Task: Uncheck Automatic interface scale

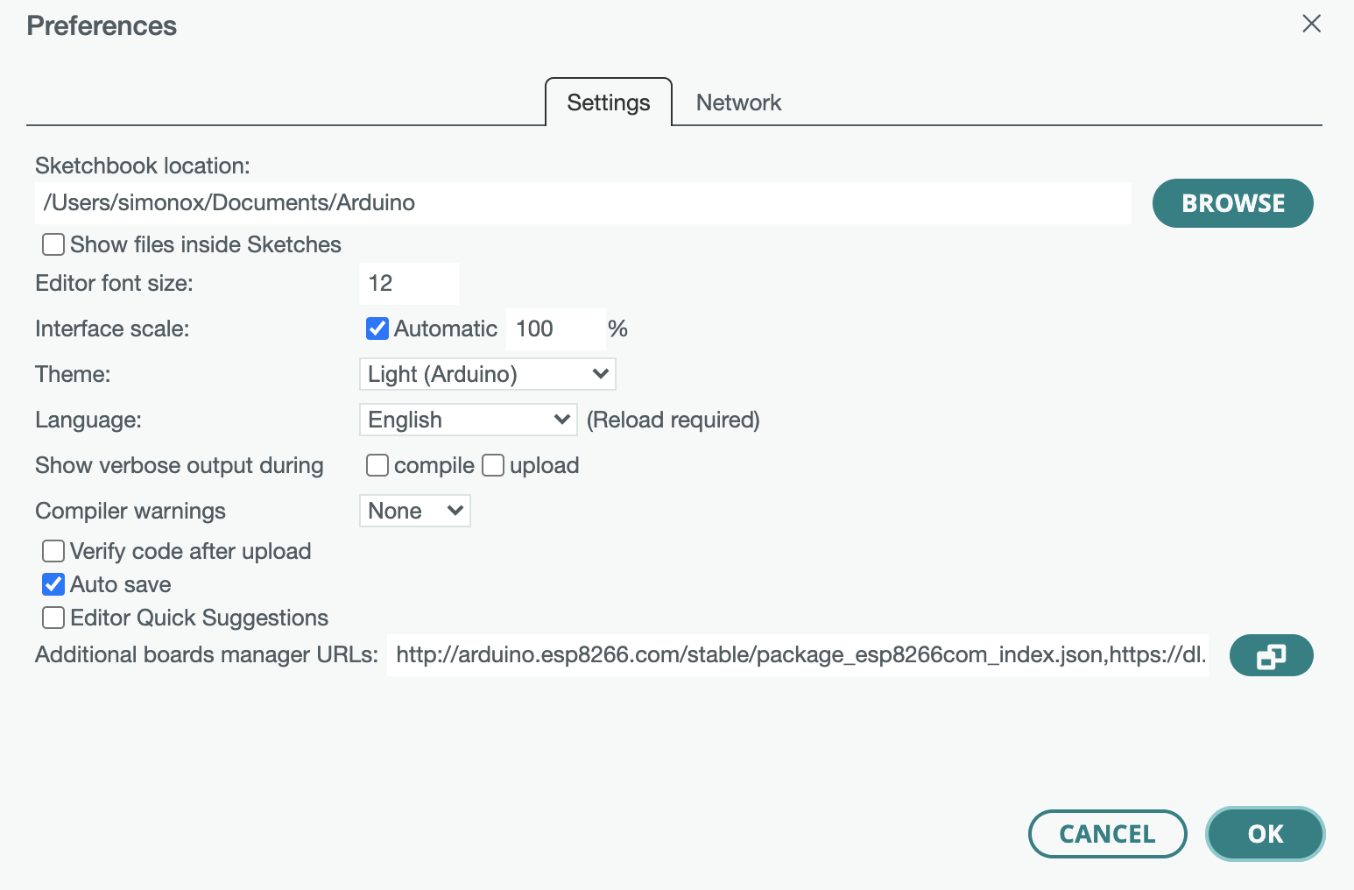Action: [x=377, y=328]
